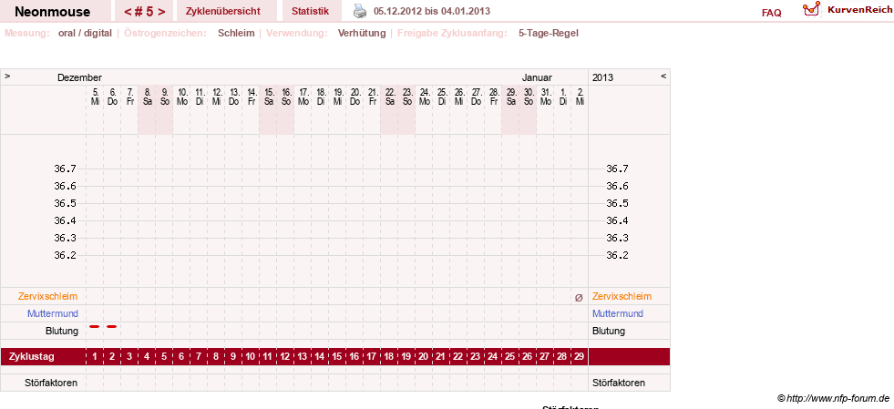The height and width of the screenshot is (409, 894).
Task: Open the http://www.nfp-forum.de link
Action: coord(837,397)
